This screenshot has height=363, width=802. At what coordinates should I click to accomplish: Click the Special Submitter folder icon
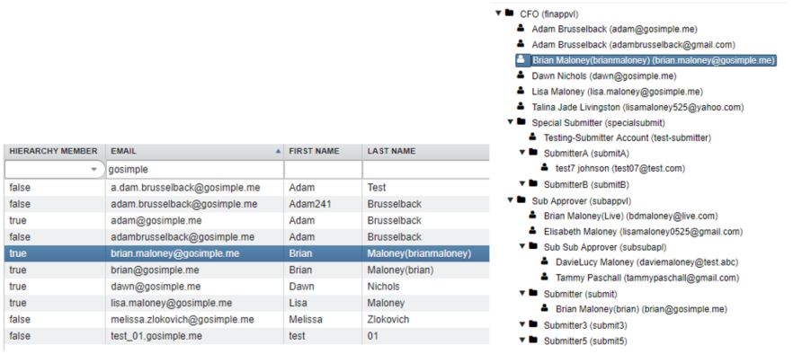point(521,121)
